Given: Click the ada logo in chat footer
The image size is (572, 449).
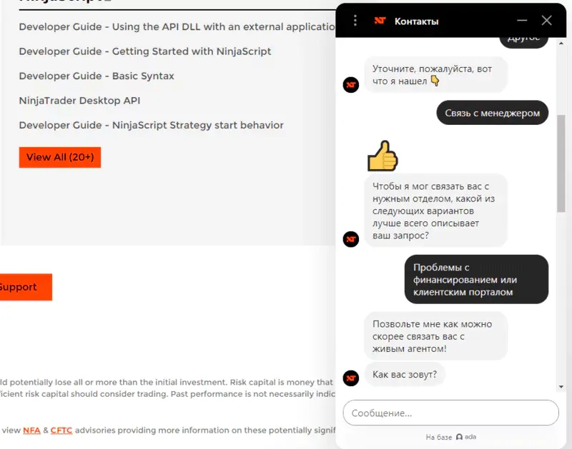Looking at the screenshot, I should (466, 437).
